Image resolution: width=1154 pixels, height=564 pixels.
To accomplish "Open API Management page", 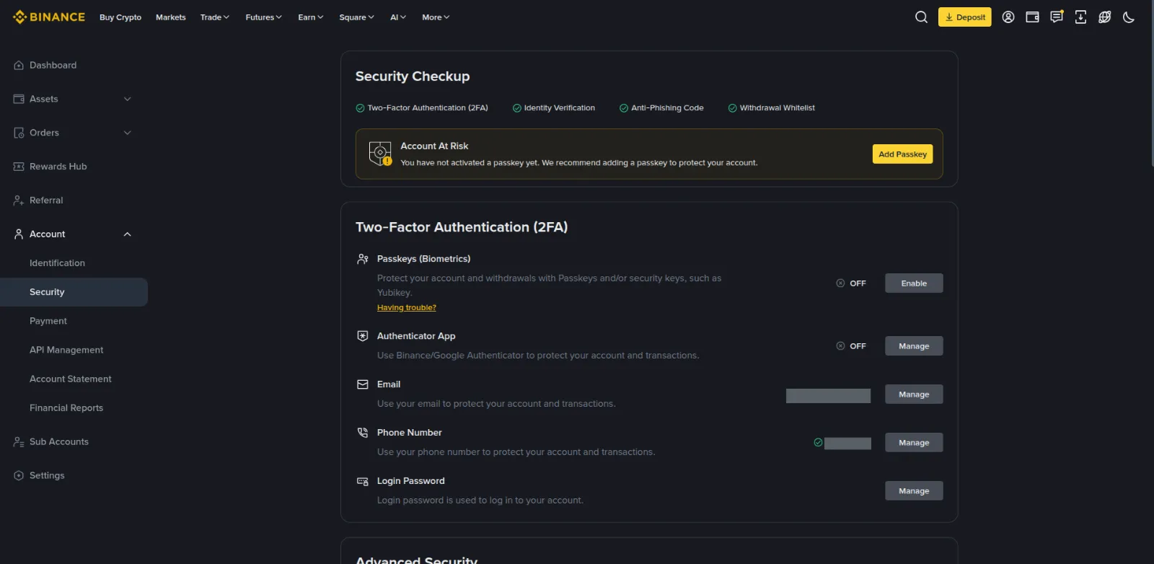I will click(x=66, y=350).
